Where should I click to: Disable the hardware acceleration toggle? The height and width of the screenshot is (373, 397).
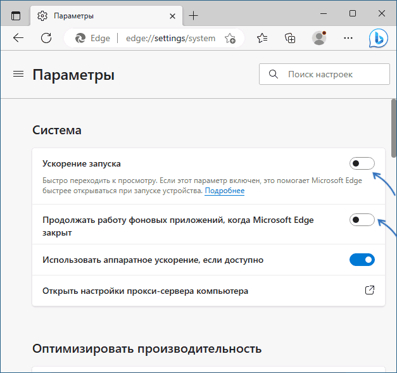[362, 260]
